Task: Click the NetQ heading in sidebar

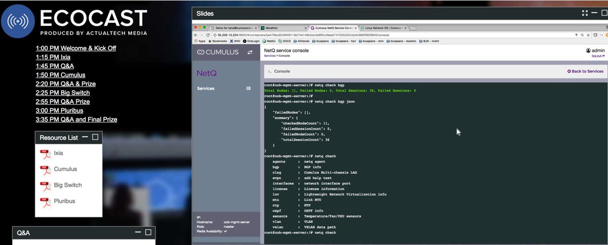Action: click(206, 73)
